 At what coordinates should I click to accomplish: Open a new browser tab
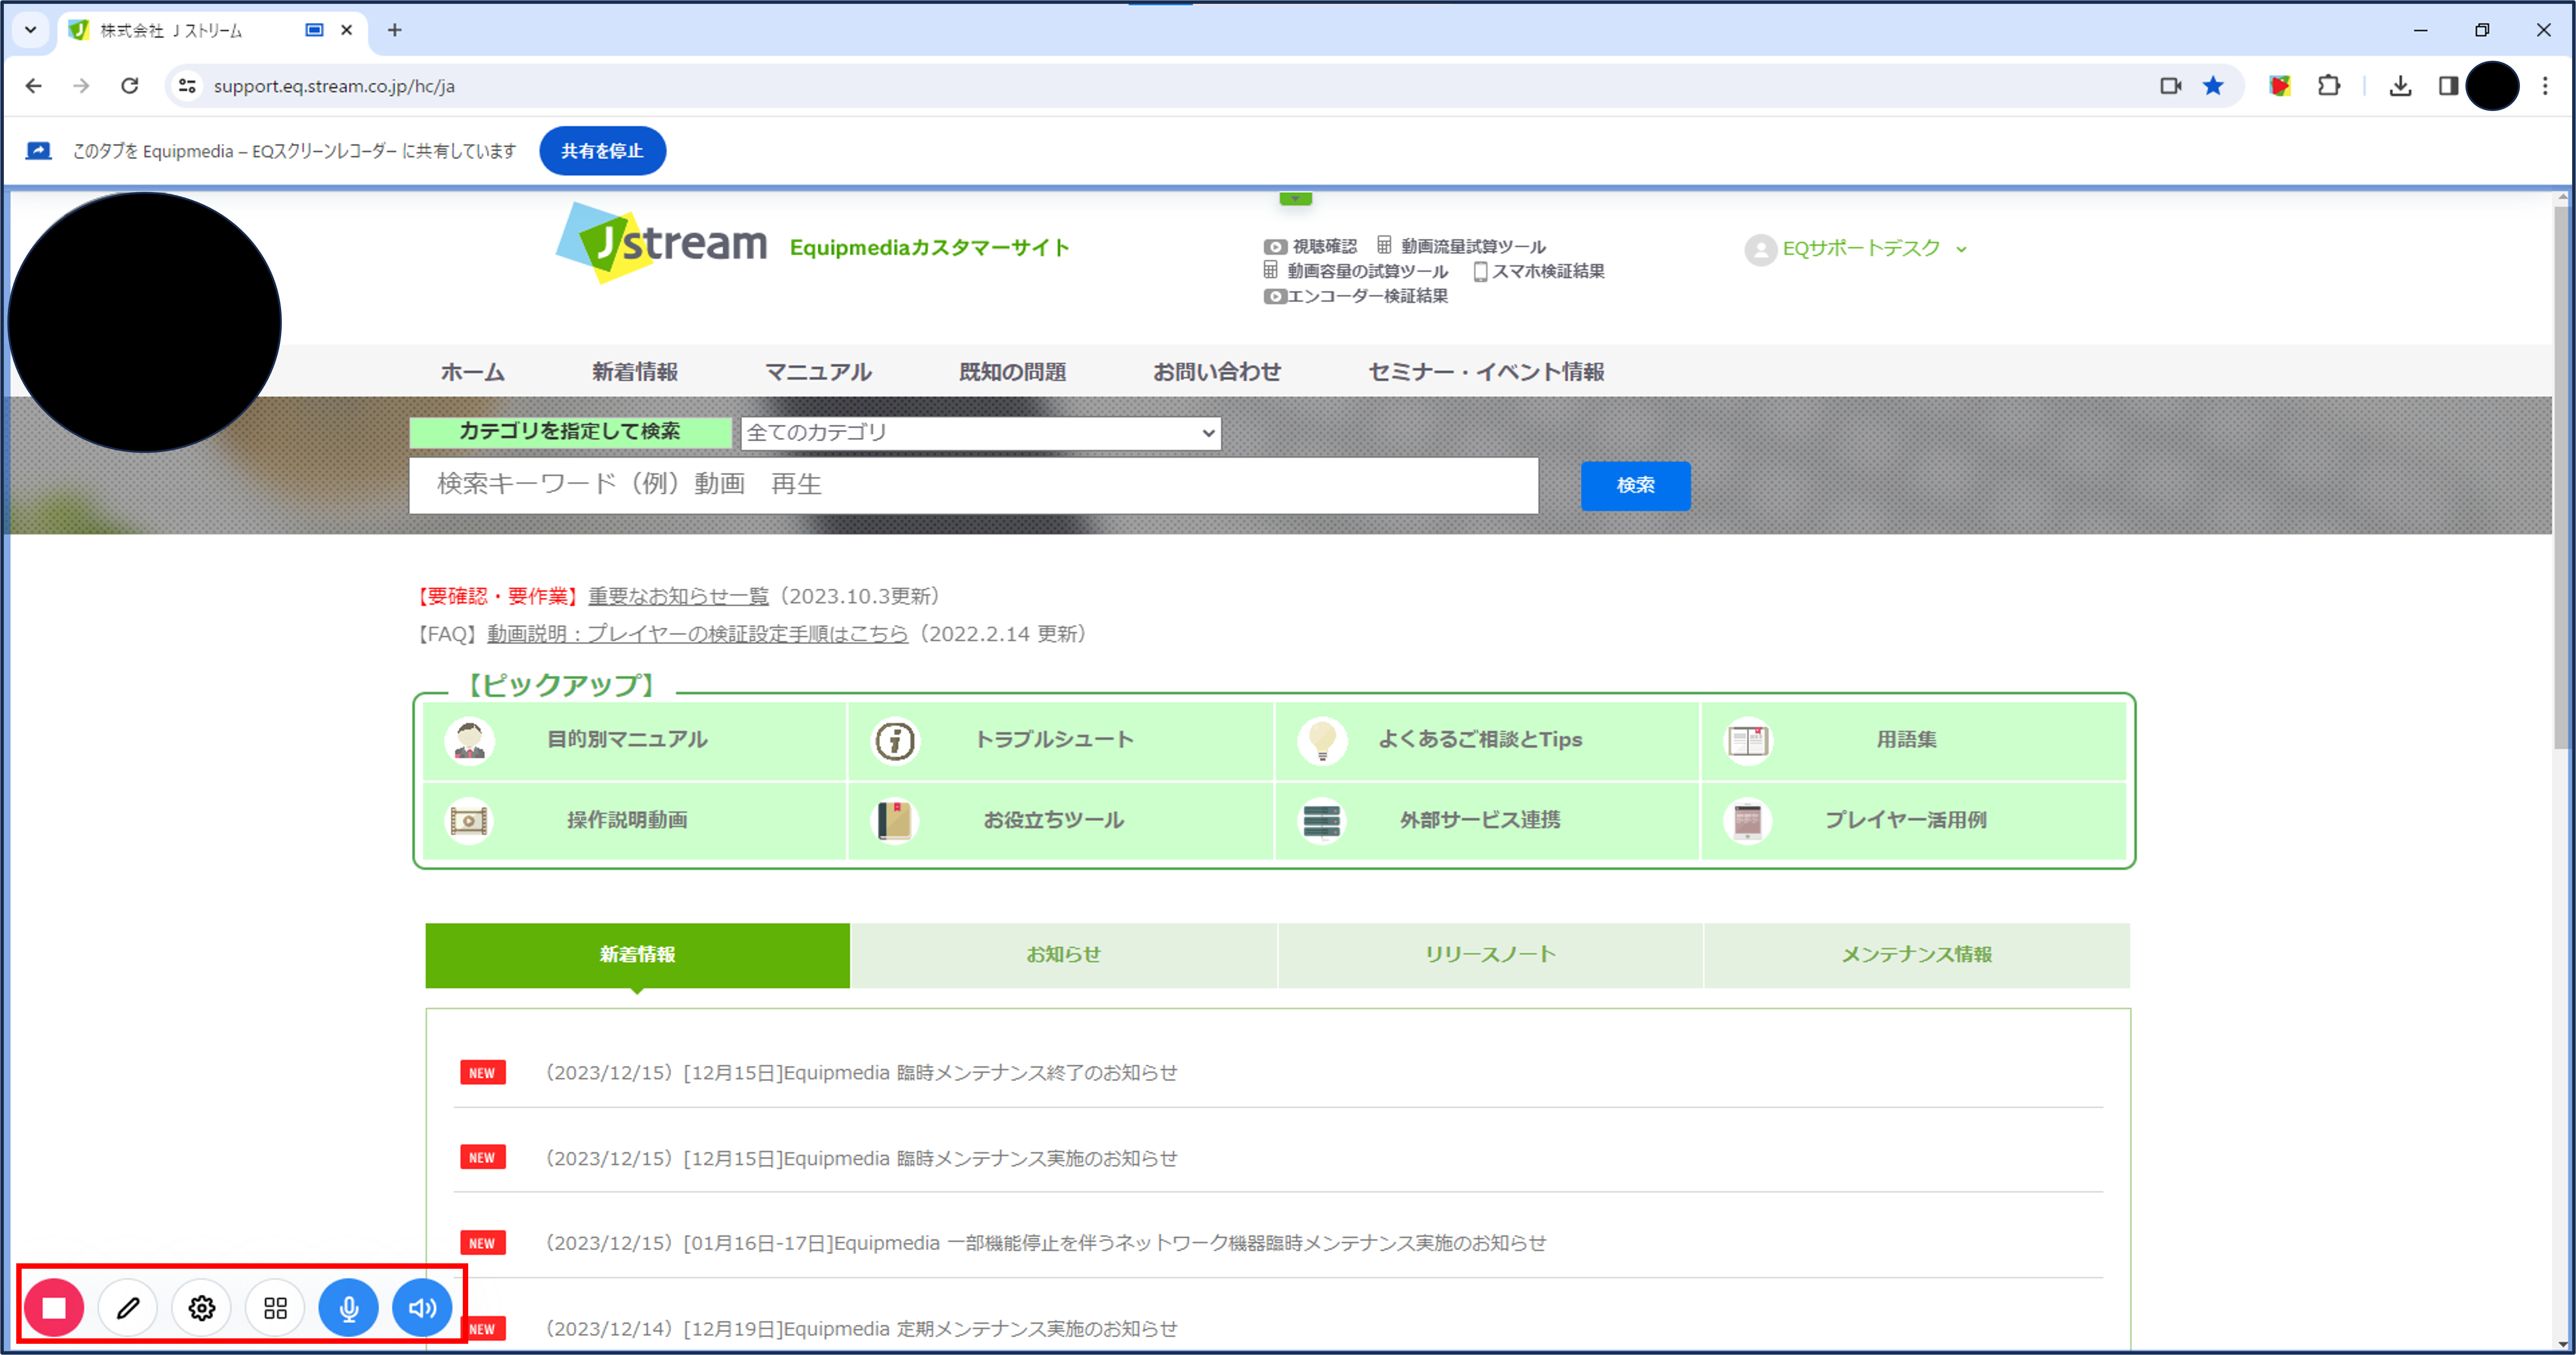(395, 30)
